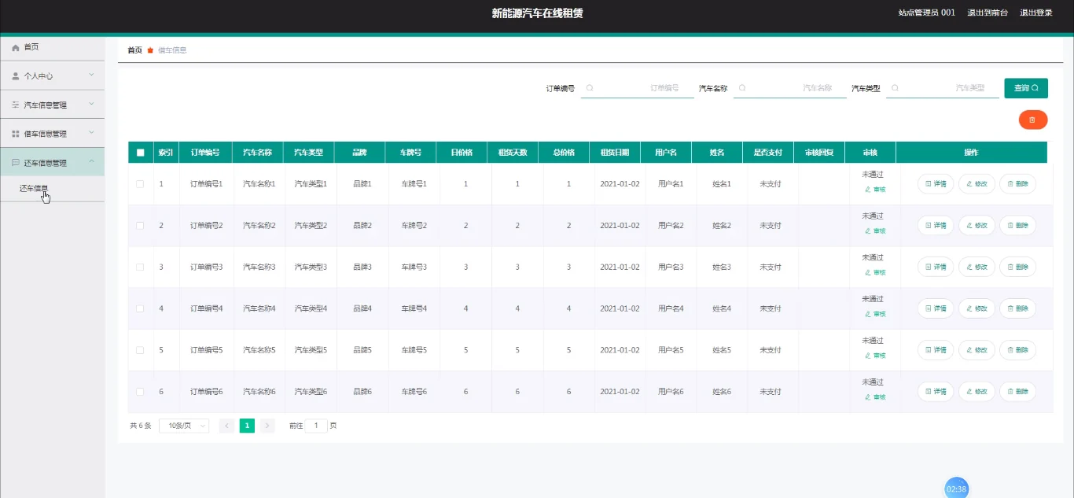
Task: Check the row checkbox for 订单编号3
Action: [x=141, y=267]
